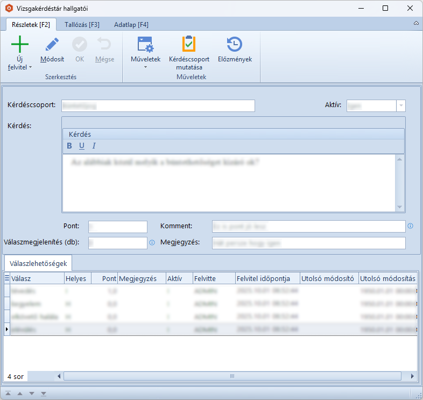Sort answers by the Helyes column header
This screenshot has height=400, width=423.
coord(75,278)
